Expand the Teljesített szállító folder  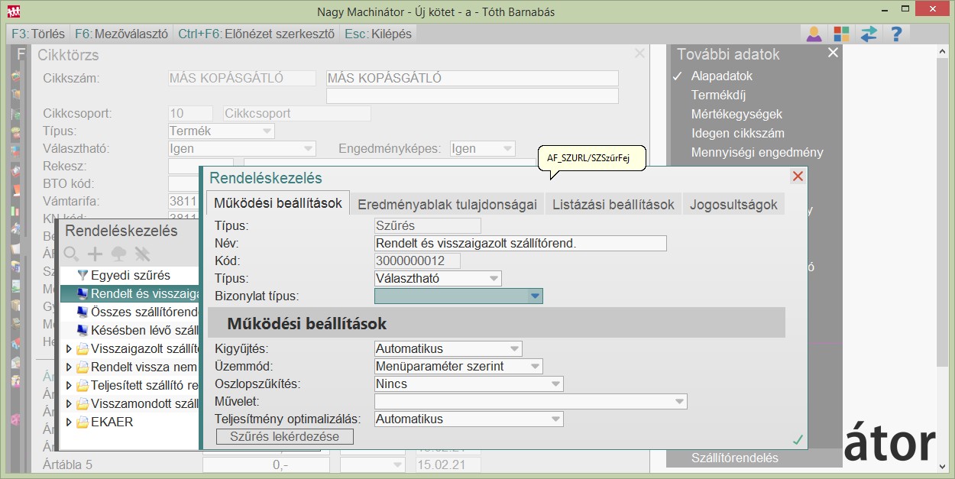coord(70,386)
